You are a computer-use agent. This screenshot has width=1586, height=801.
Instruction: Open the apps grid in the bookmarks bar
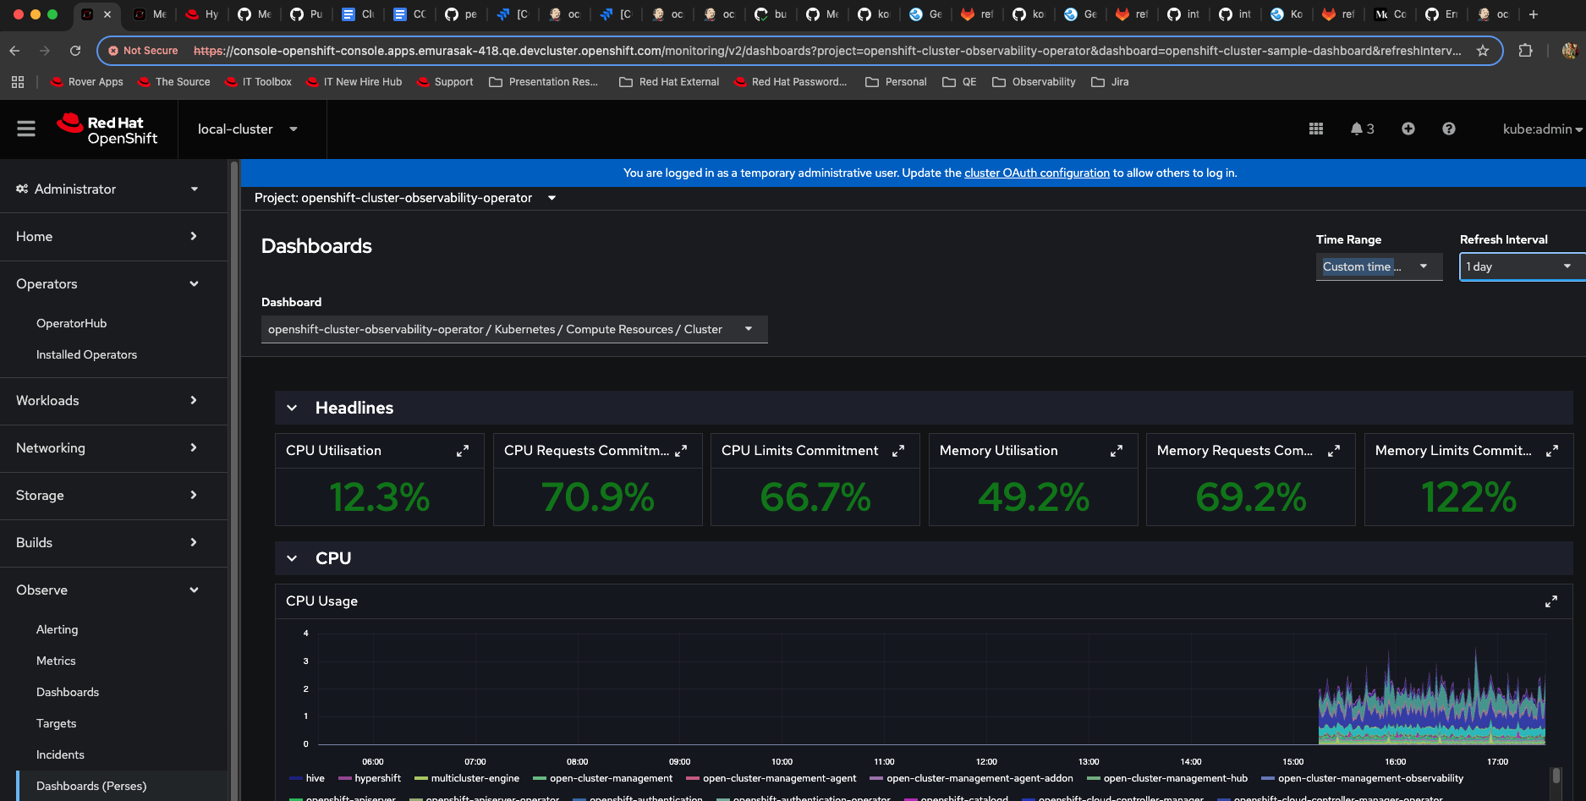pos(18,82)
